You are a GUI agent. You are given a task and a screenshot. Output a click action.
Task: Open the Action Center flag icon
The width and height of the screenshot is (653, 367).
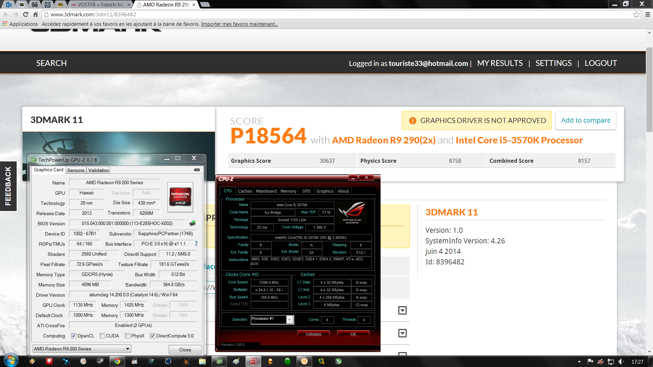pos(590,362)
